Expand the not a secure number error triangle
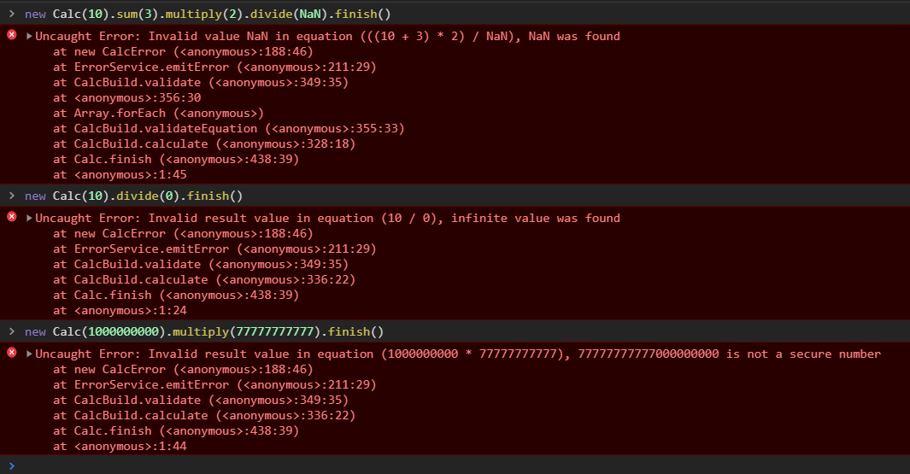 (29, 354)
